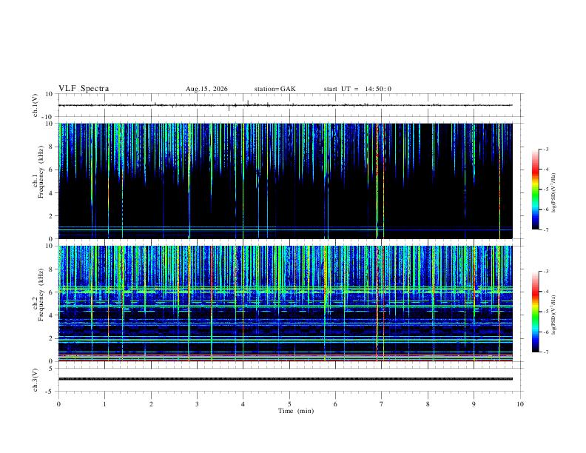Click the "Time (min)" axis label
This screenshot has width=586, height=453.
[x=296, y=411]
